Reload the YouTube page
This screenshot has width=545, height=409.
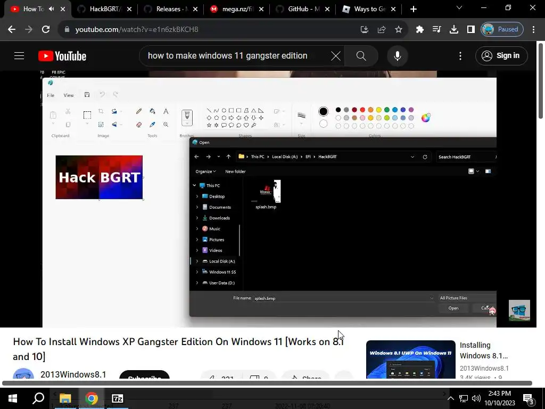coord(46,29)
